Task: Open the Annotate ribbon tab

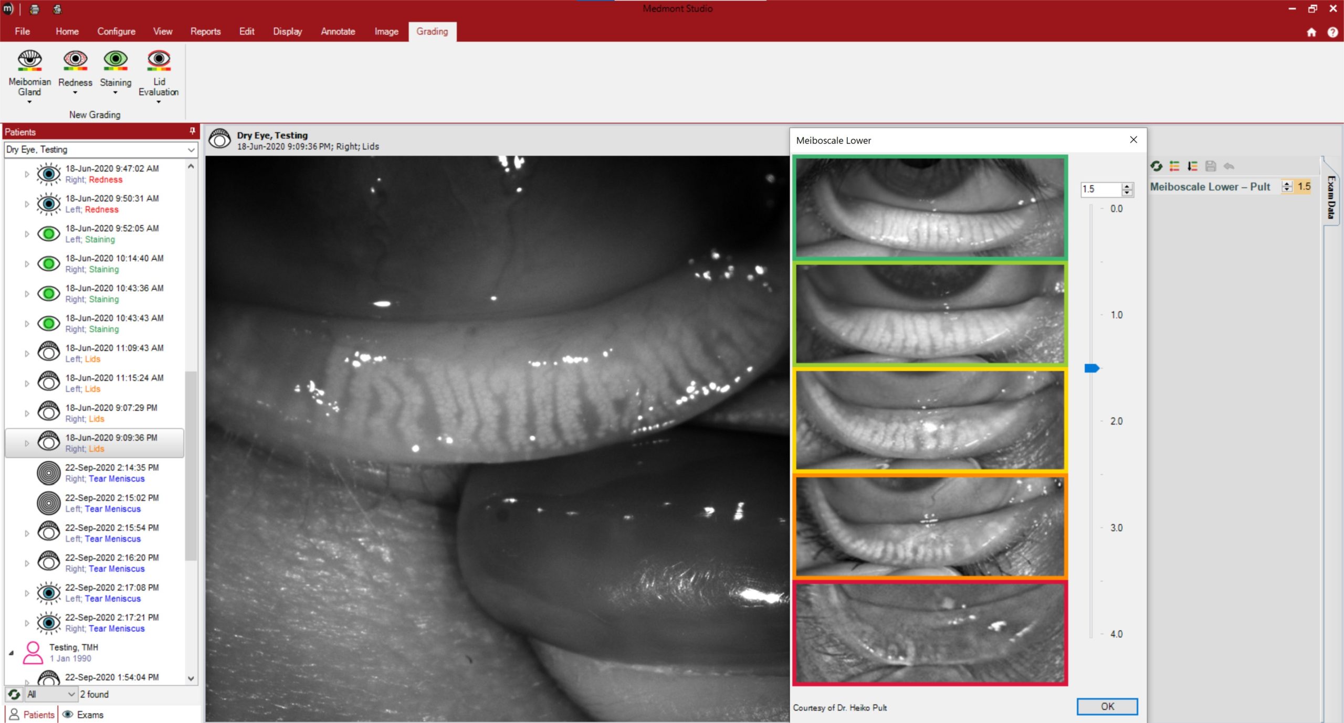Action: (x=338, y=31)
